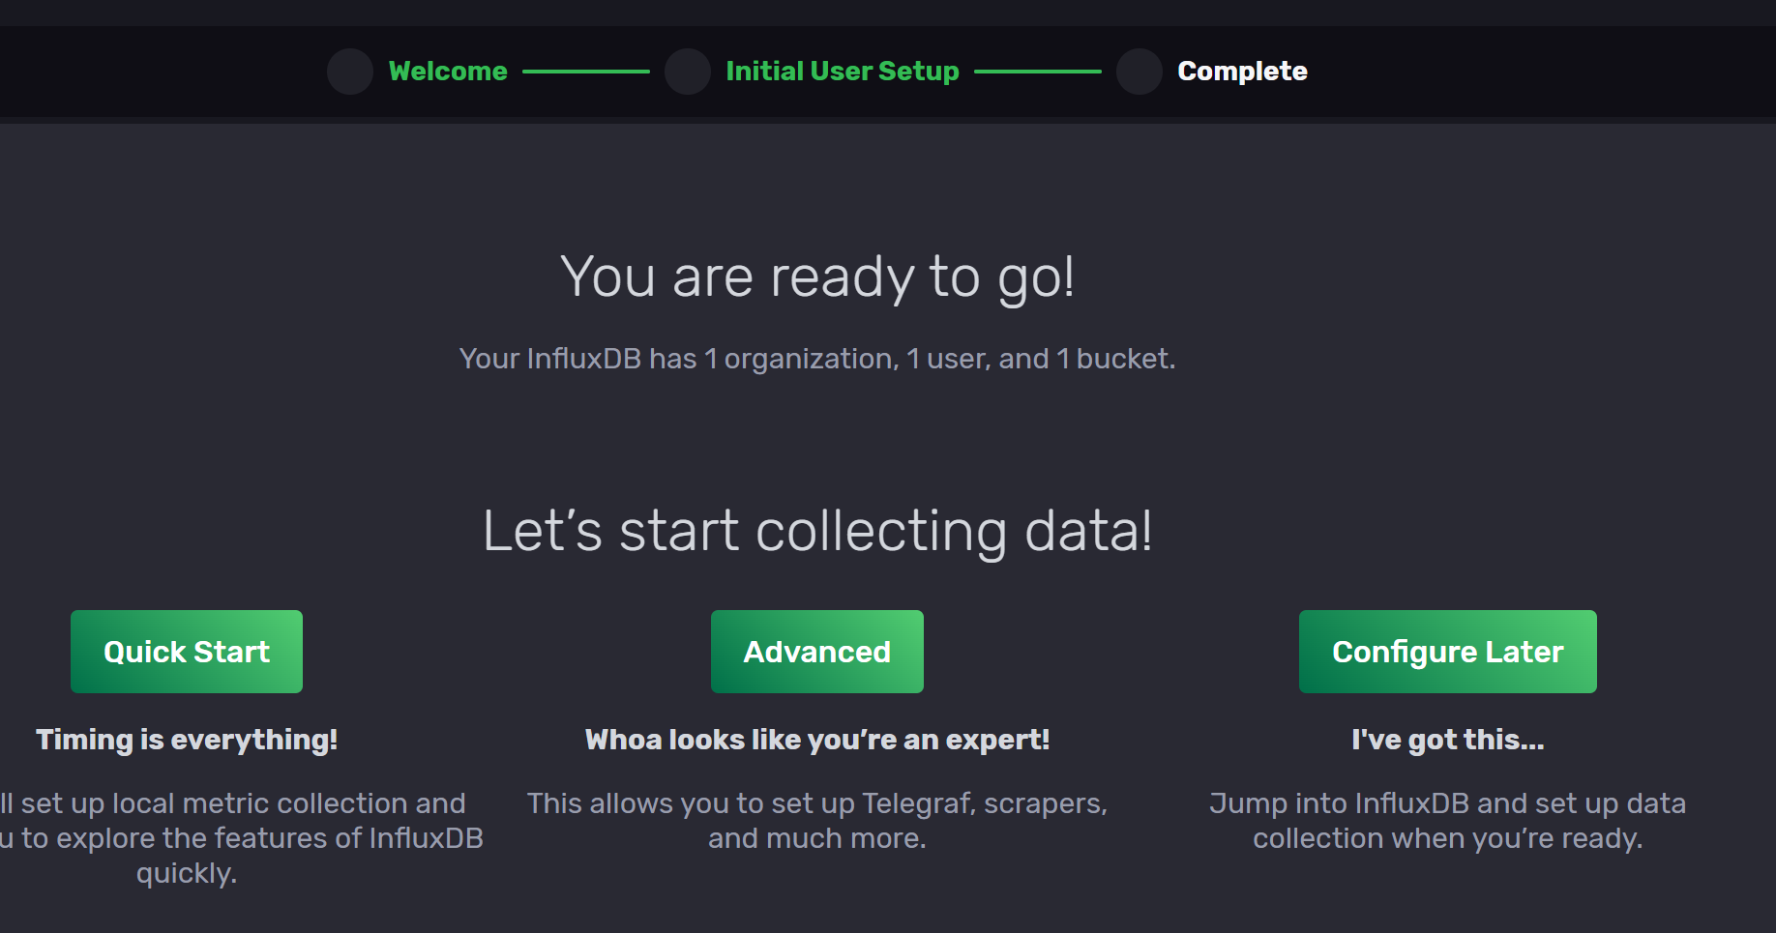
Task: Click the 'I've got this...' caption
Action: [x=1448, y=740]
